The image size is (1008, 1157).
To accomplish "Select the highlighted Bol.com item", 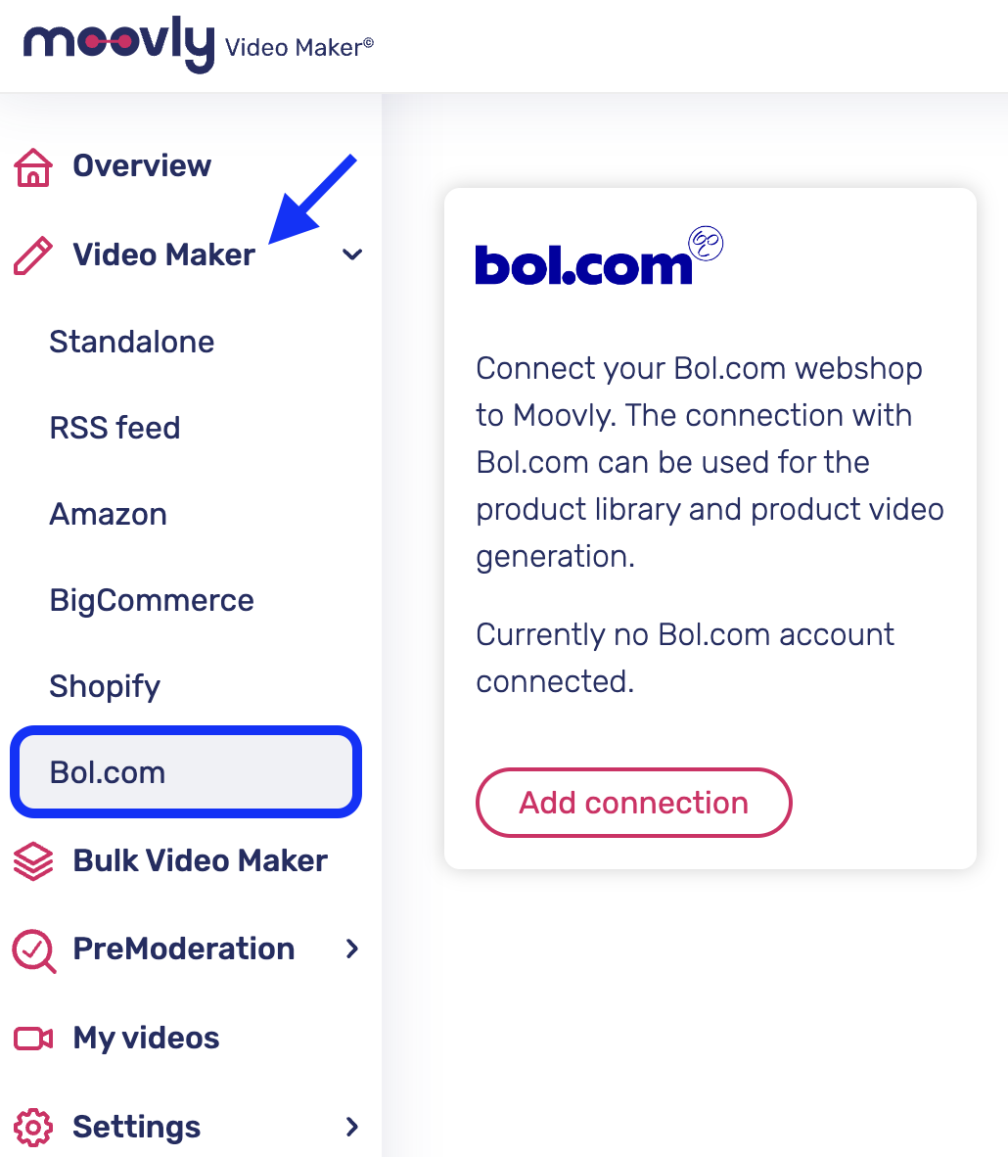I will coord(185,772).
